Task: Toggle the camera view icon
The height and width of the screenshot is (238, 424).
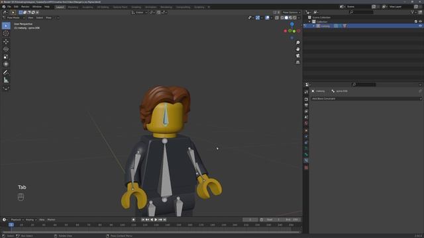Action: click(x=297, y=56)
